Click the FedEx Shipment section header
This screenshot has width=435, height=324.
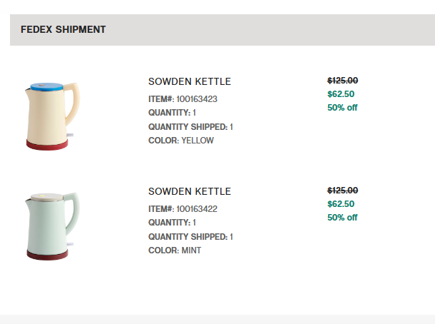click(x=63, y=30)
